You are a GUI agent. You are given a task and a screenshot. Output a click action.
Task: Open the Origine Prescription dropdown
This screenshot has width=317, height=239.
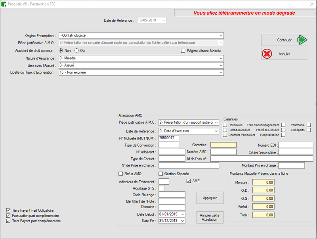[221, 36]
